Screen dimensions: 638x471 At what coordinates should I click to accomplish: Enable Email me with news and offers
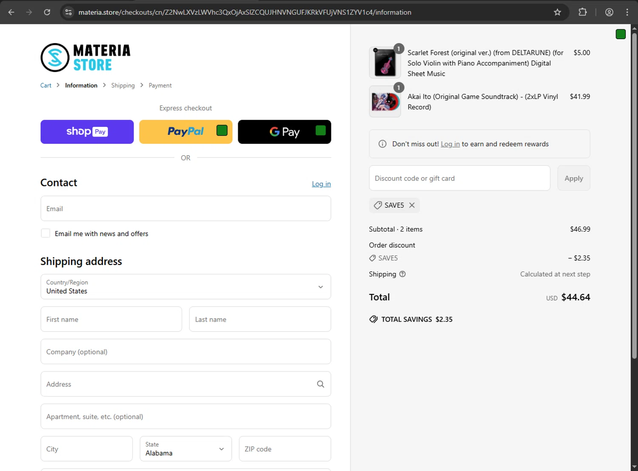pos(46,233)
